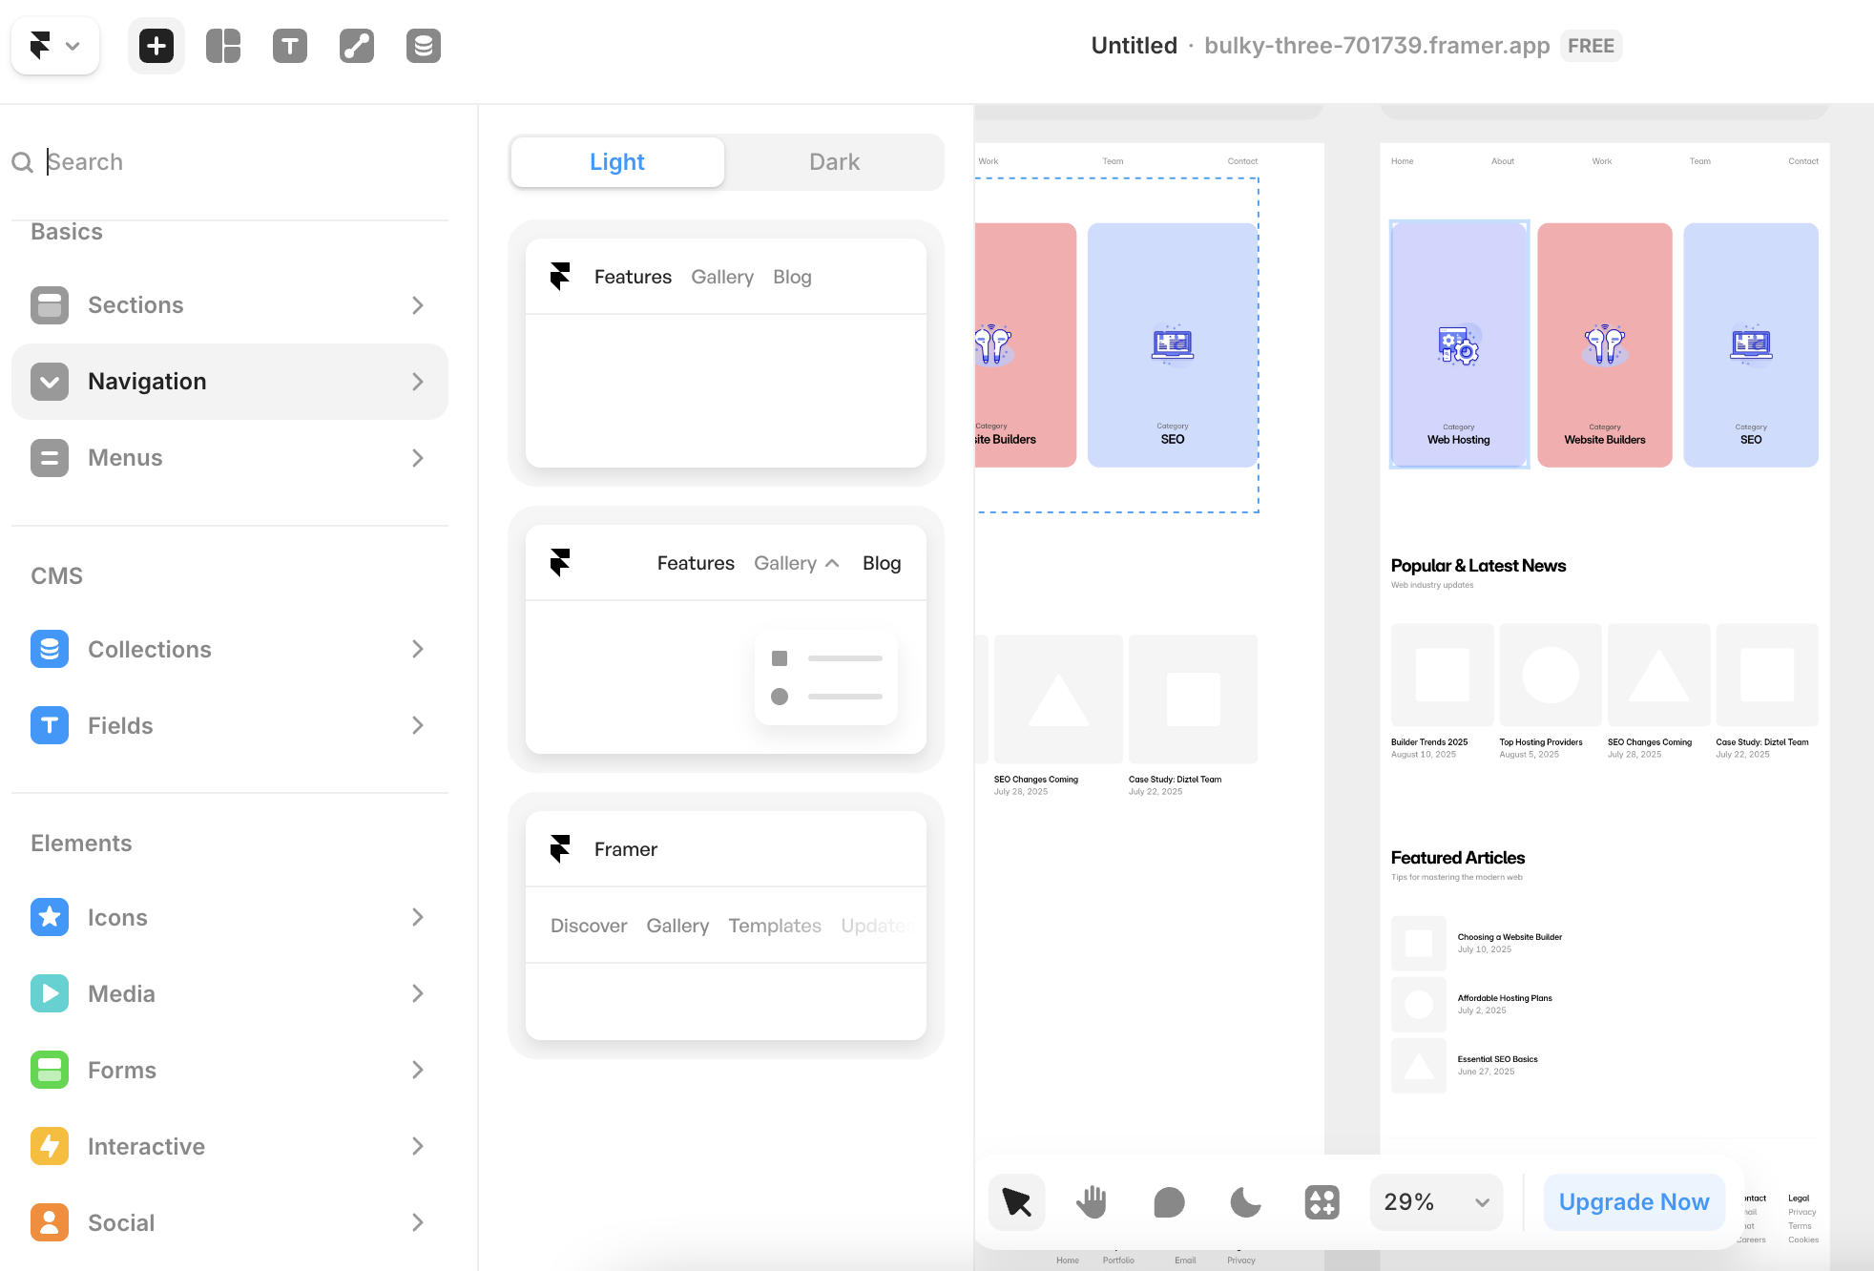1874x1271 pixels.
Task: Click the FREE plan badge
Action: tap(1591, 46)
